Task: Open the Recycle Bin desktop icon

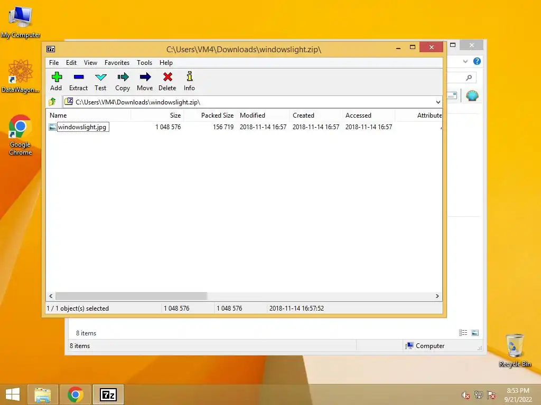Action: (x=515, y=350)
